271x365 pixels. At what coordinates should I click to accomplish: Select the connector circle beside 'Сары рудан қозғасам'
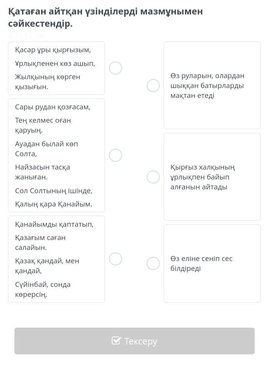coord(115,155)
